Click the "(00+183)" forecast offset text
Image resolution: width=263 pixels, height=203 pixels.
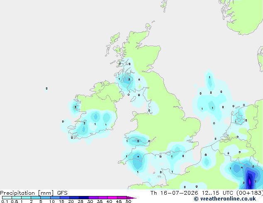click(x=250, y=193)
